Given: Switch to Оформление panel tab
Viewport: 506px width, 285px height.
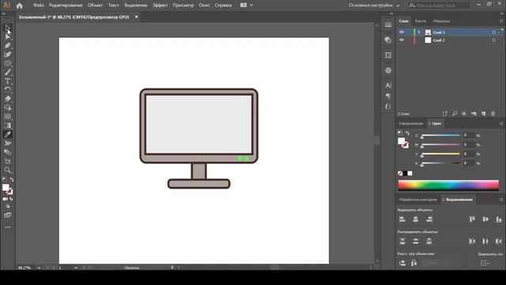Looking at the screenshot, I should point(411,123).
